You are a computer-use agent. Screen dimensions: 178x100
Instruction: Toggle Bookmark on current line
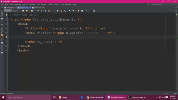pos(65,11)
